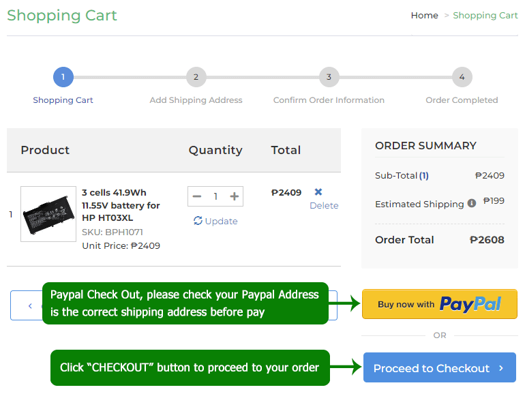Click the Update quantity link

[221, 221]
